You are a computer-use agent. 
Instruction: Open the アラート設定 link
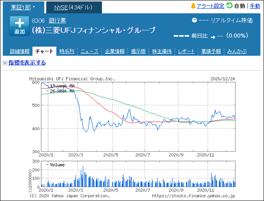210,6
